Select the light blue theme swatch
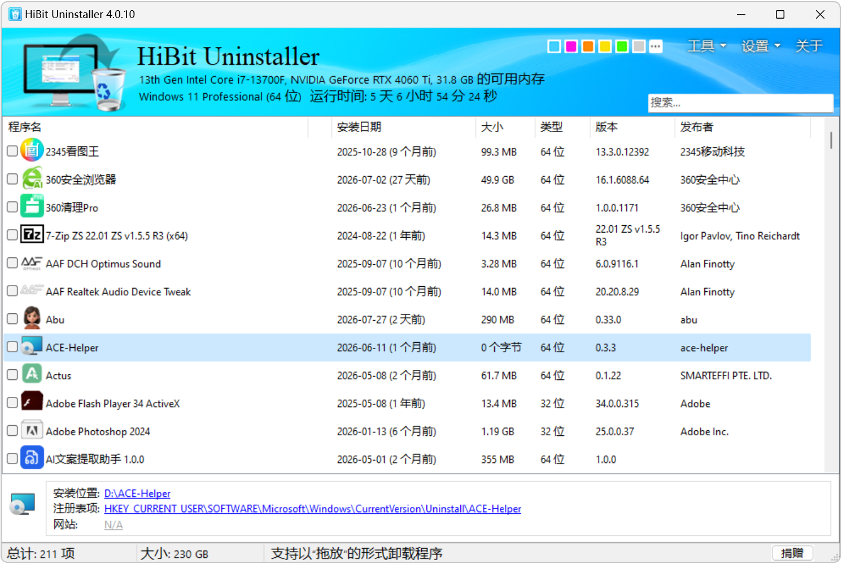 555,46
